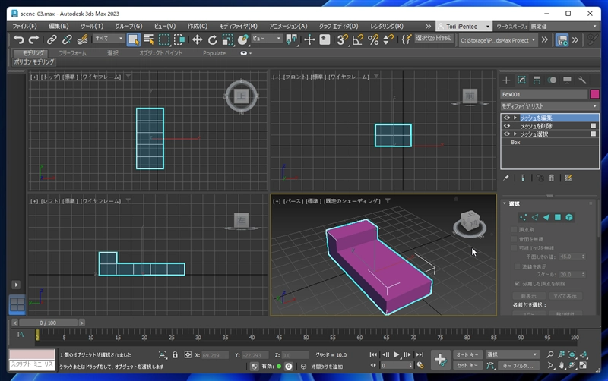The height and width of the screenshot is (381, 608).
Task: Select Face sub-object level icon
Action: tap(546, 217)
